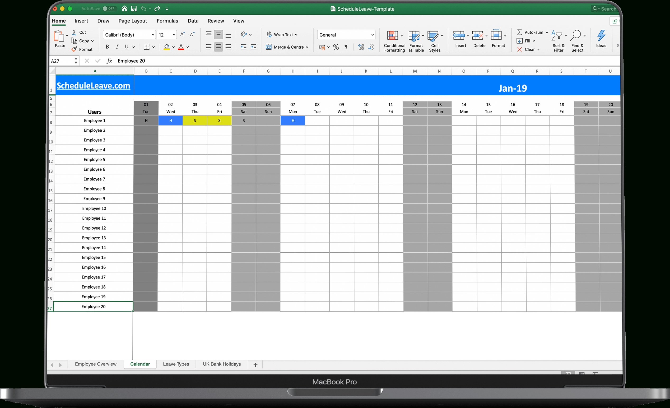Toggle underline formatting on selected cell
The image size is (670, 408).
click(126, 47)
